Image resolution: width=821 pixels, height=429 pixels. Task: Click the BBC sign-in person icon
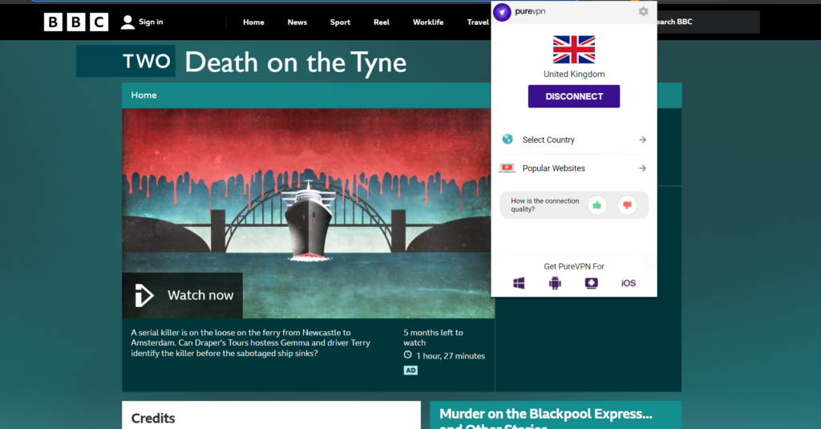(x=127, y=22)
